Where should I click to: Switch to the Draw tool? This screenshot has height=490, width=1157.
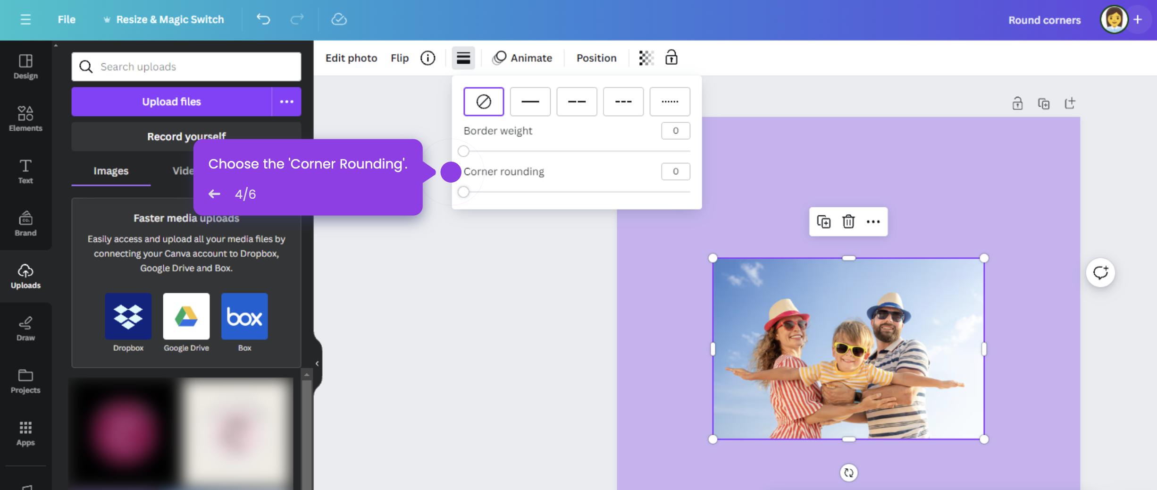pos(25,329)
